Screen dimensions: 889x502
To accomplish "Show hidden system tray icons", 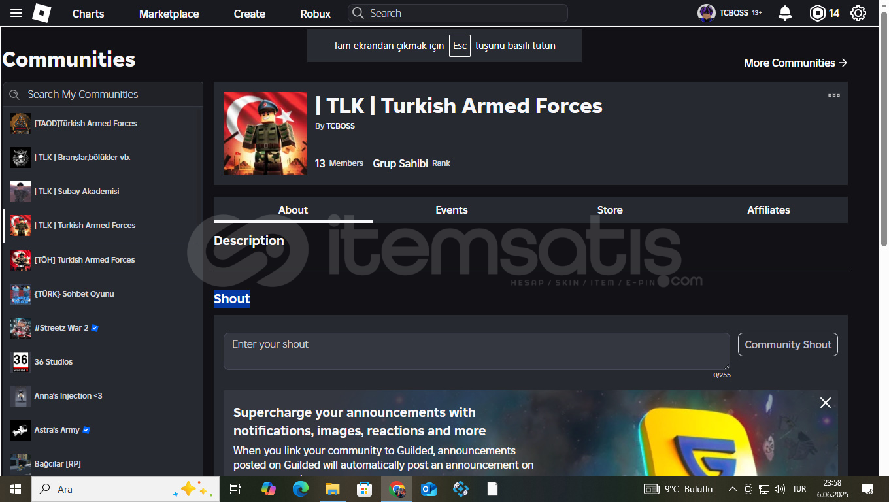I will click(x=733, y=489).
